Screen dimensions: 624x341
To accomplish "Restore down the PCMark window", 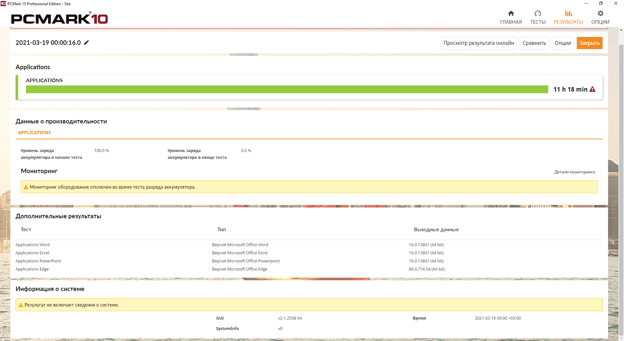I will click(601, 4).
